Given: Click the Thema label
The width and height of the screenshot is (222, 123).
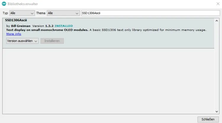Looking at the screenshot, I should (41, 13).
